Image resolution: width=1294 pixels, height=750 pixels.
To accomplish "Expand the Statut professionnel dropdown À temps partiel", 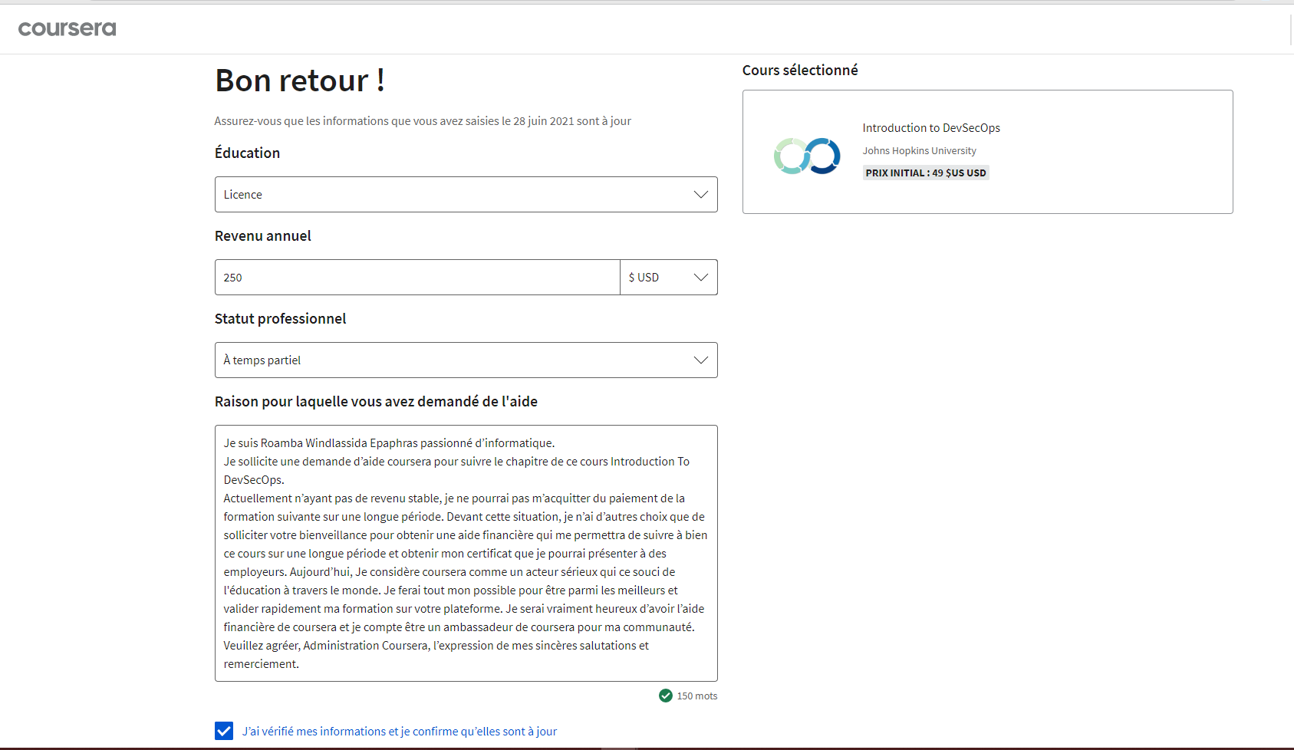I will (466, 360).
